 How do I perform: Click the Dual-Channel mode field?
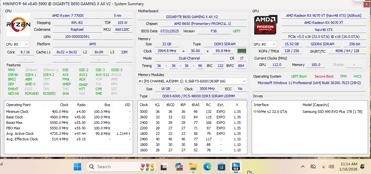click(189, 58)
